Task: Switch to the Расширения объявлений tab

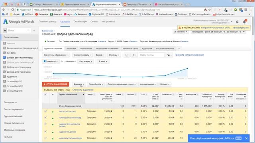Action: pos(107,48)
